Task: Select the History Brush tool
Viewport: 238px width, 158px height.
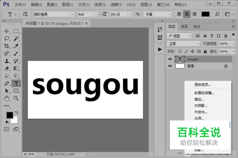Action: 16,61
